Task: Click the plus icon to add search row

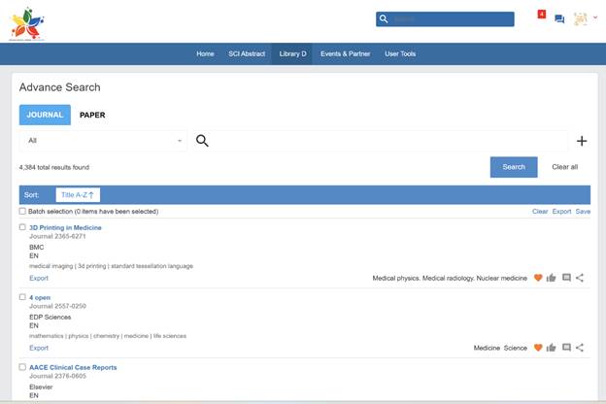Action: click(x=582, y=141)
